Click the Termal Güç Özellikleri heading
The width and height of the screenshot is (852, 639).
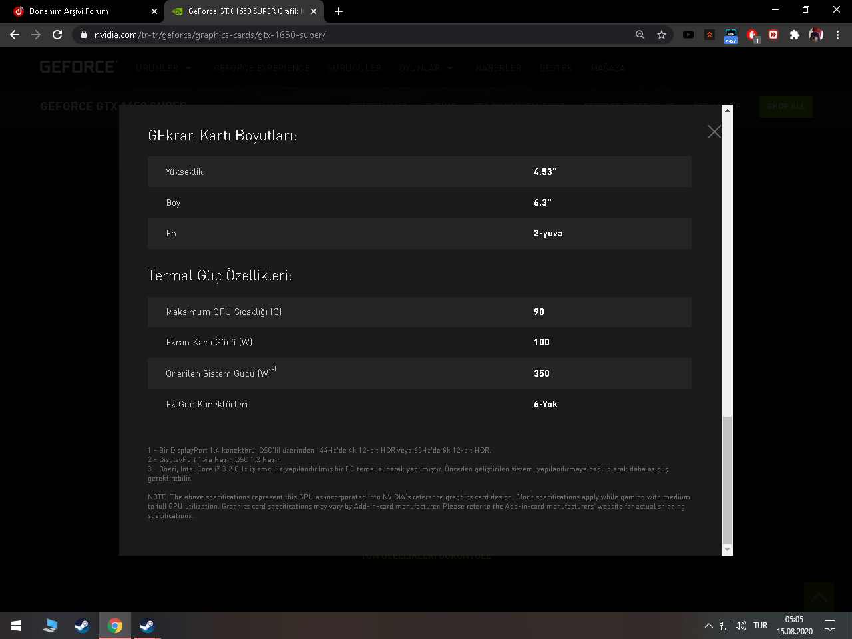pos(220,276)
